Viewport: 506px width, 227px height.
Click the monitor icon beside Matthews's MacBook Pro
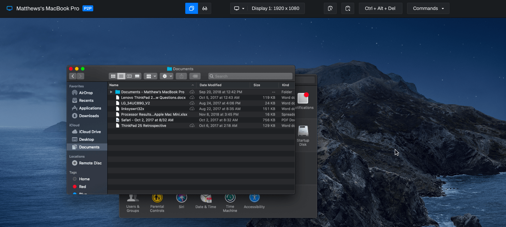coord(10,9)
